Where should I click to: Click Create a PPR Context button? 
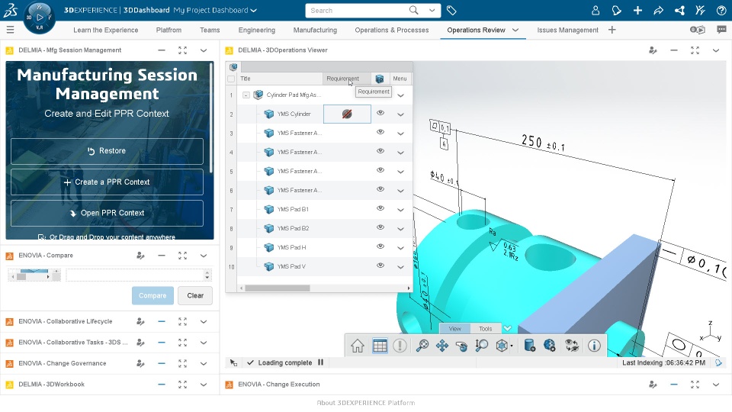(x=107, y=182)
